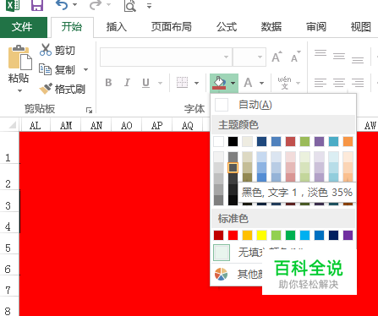Image resolution: width=378 pixels, height=316 pixels.
Task: Switch to the 视图 tab
Action: 361,27
